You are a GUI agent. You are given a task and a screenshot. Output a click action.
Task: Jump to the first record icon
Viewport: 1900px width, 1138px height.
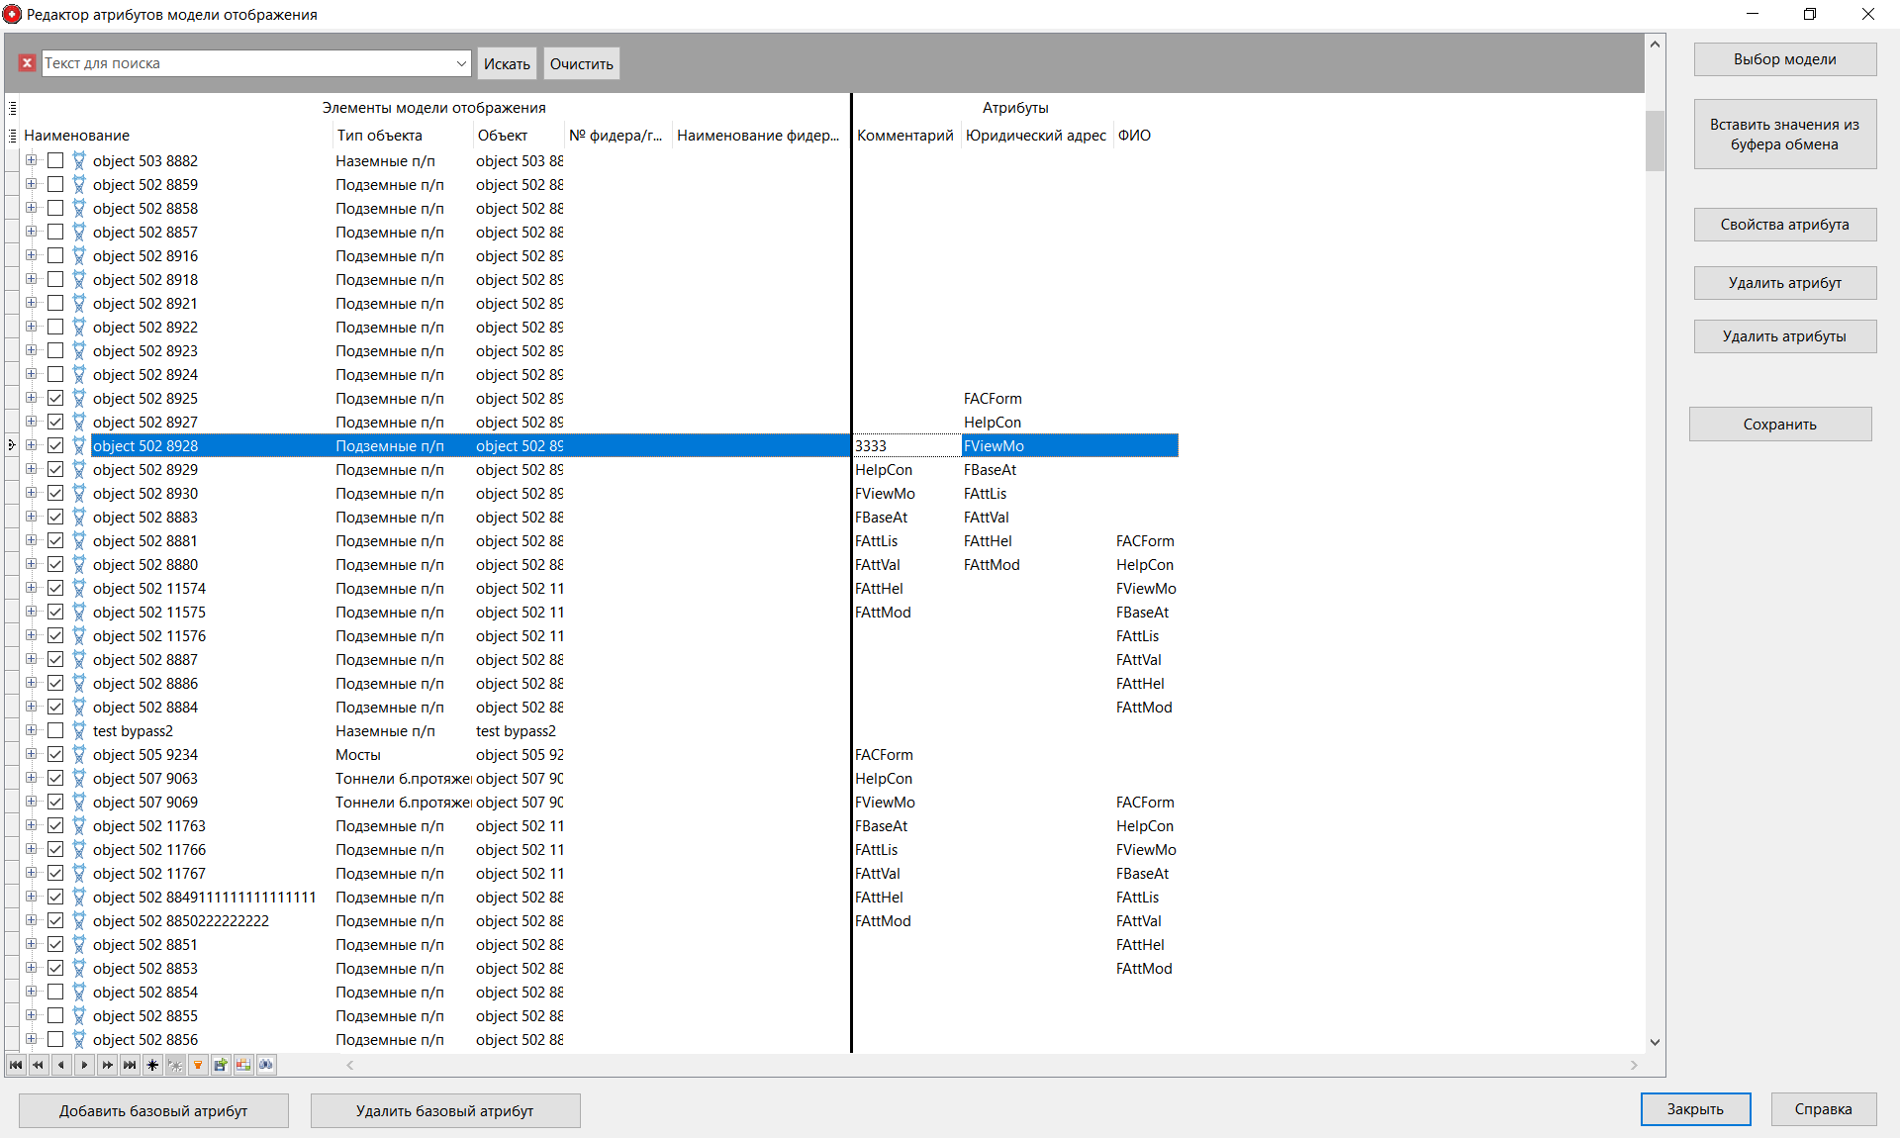(x=16, y=1066)
